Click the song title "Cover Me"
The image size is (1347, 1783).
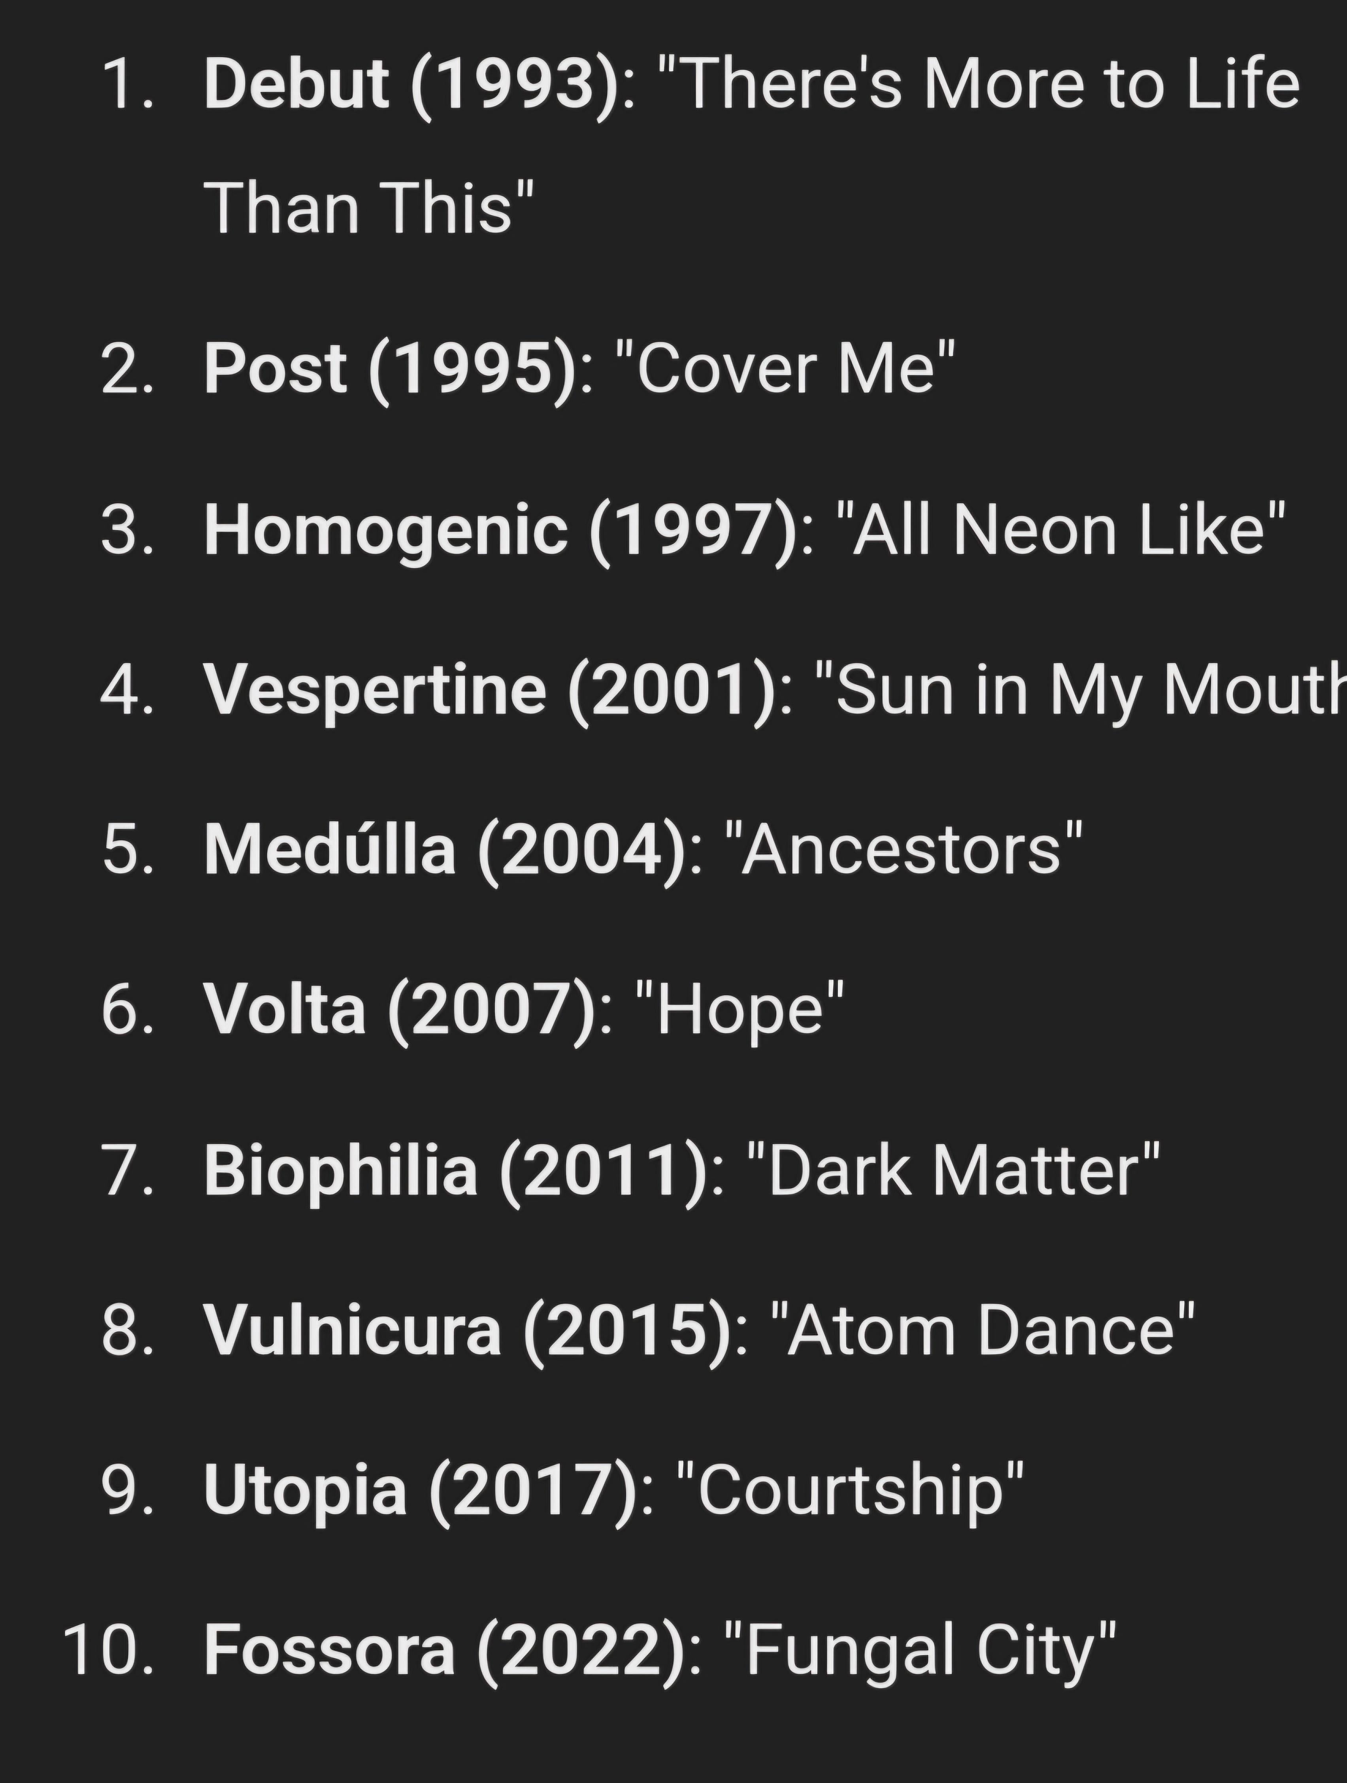click(x=785, y=370)
